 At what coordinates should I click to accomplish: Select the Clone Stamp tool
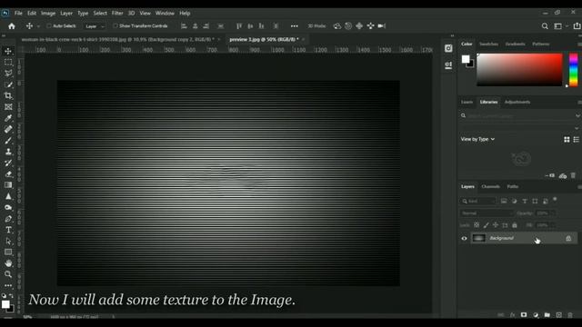8,152
